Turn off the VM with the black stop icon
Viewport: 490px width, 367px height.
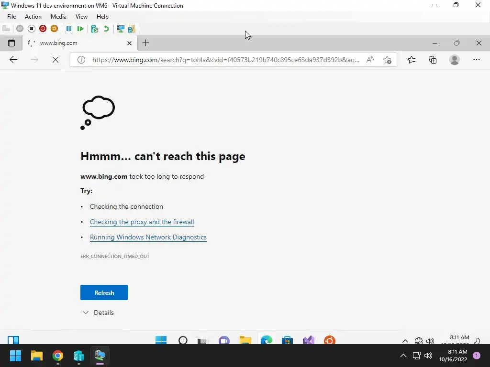pyautogui.click(x=31, y=29)
